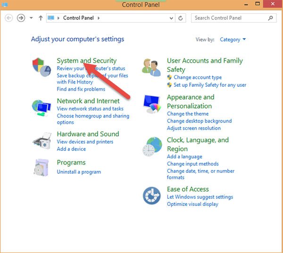Click the Clock, Language, and Region globe icon
This screenshot has width=283, height=253.
152,146
